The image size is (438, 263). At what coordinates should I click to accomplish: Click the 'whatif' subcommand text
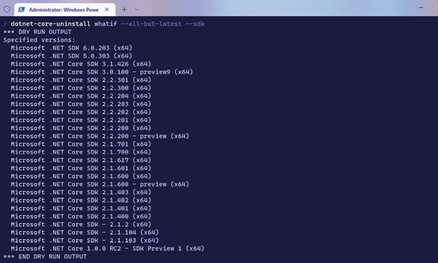tap(106, 24)
